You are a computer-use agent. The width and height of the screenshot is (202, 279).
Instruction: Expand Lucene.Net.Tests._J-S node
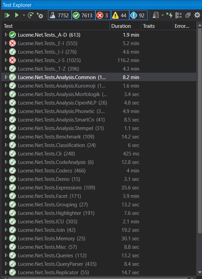(6, 60)
